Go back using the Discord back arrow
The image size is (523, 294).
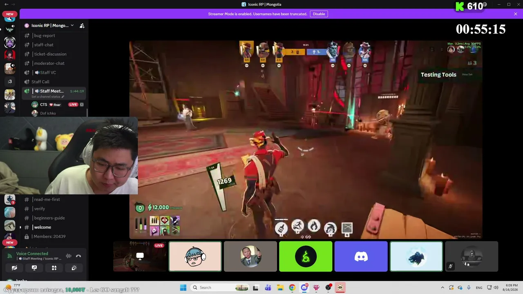(x=6, y=4)
